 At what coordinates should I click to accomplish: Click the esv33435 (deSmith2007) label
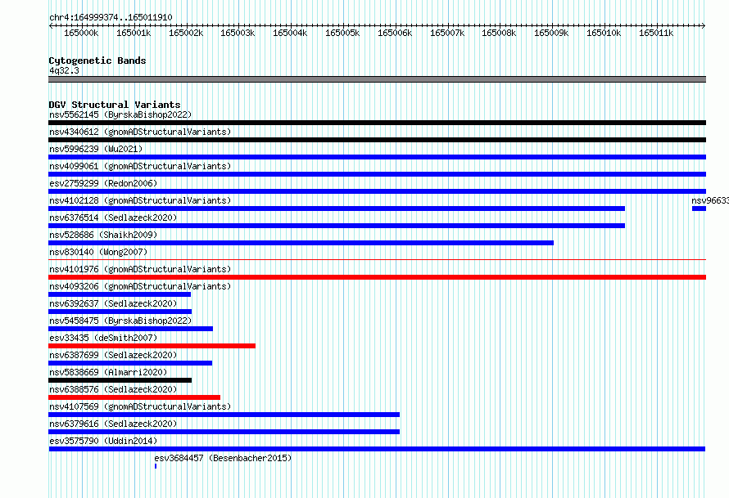(x=103, y=338)
